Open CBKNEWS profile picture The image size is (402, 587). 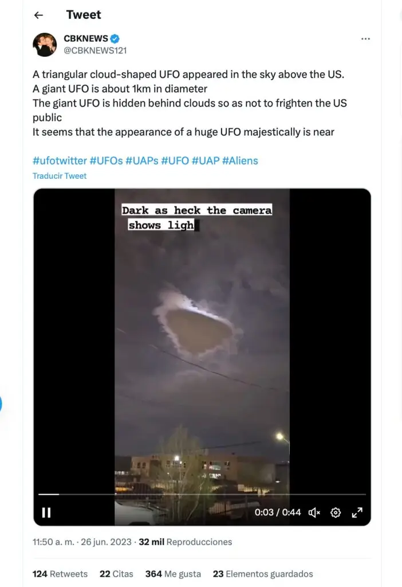tap(45, 45)
